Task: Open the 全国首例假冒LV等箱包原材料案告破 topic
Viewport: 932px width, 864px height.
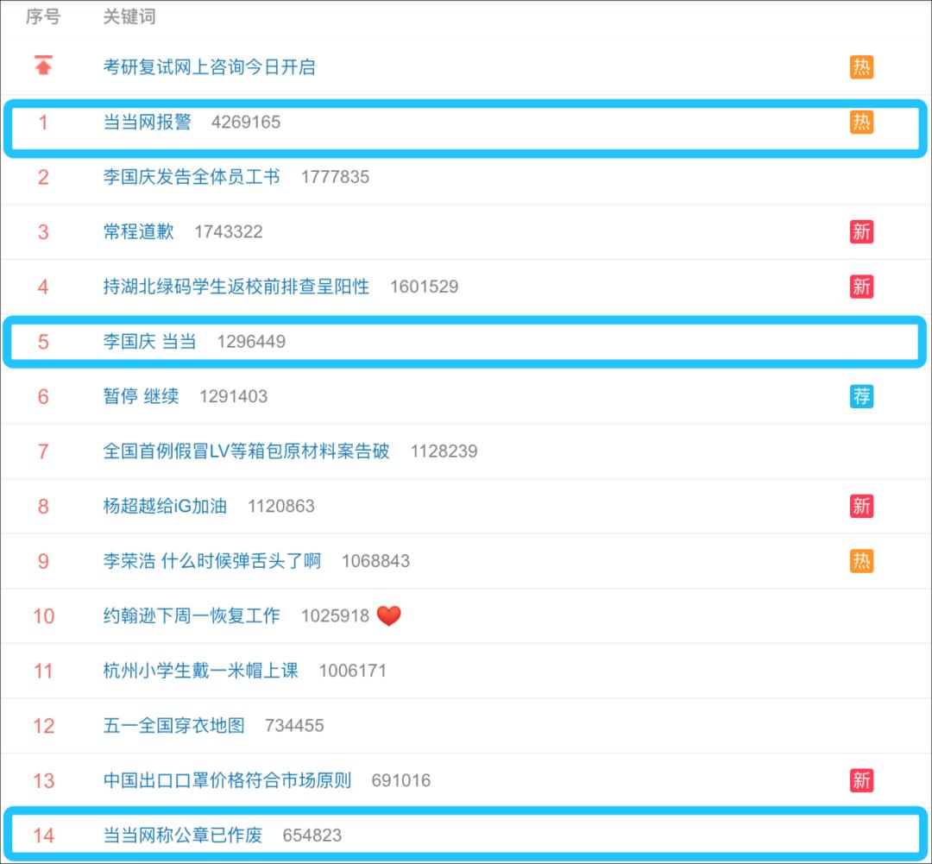Action: (x=246, y=451)
